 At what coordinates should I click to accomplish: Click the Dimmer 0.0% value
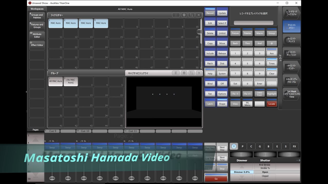click(242, 172)
